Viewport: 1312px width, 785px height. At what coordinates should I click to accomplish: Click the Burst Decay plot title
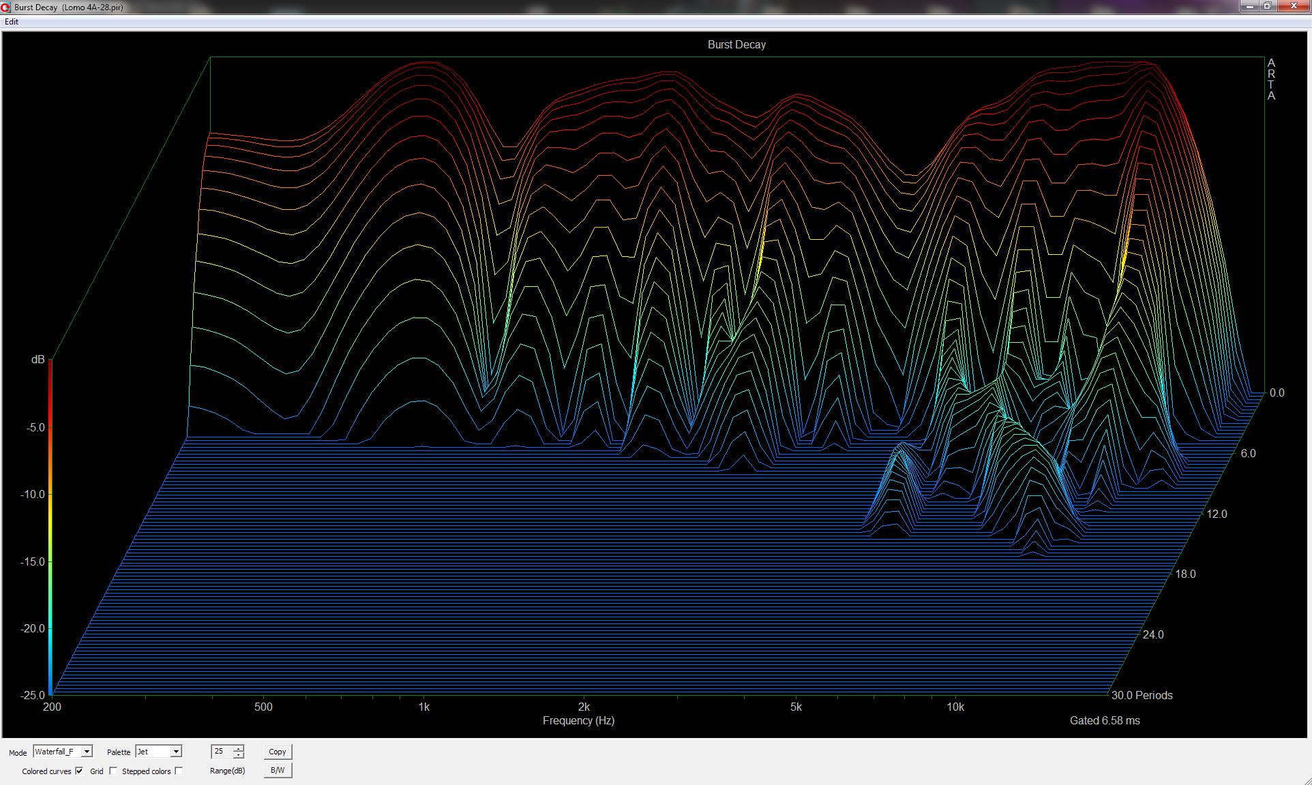click(736, 45)
